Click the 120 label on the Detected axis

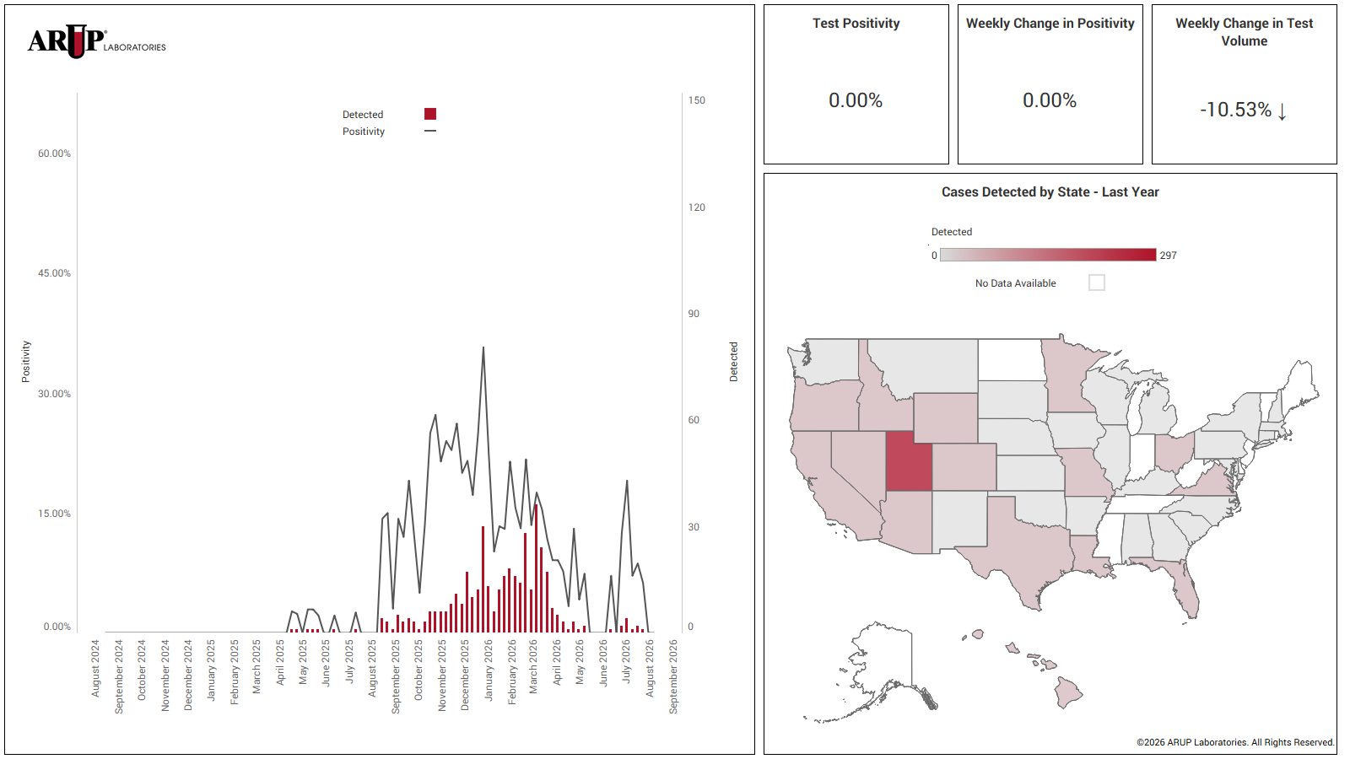click(696, 207)
